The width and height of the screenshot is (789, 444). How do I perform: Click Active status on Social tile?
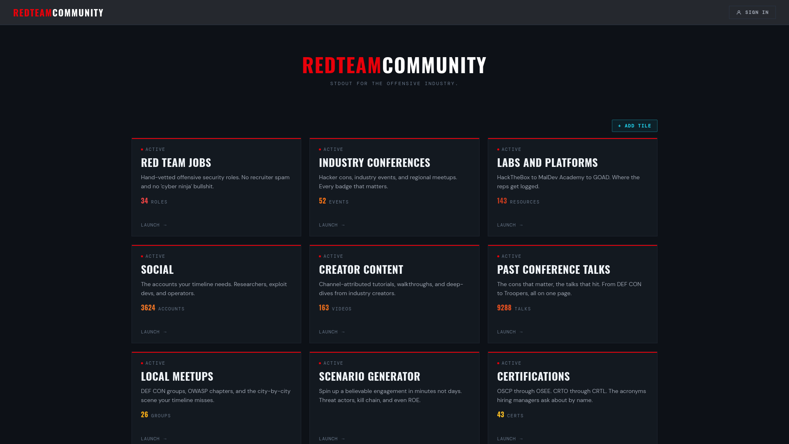[x=153, y=257]
